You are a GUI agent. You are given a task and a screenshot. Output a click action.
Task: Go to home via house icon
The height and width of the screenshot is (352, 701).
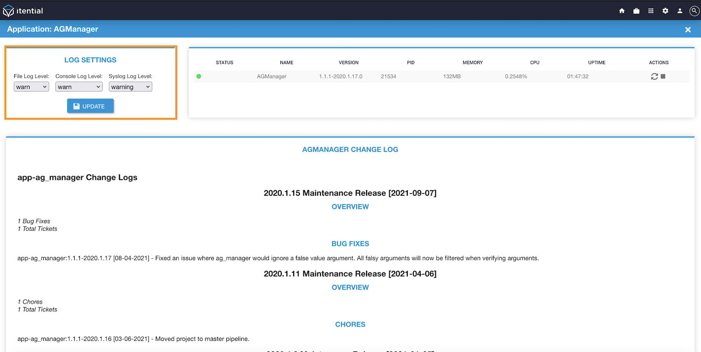point(622,11)
